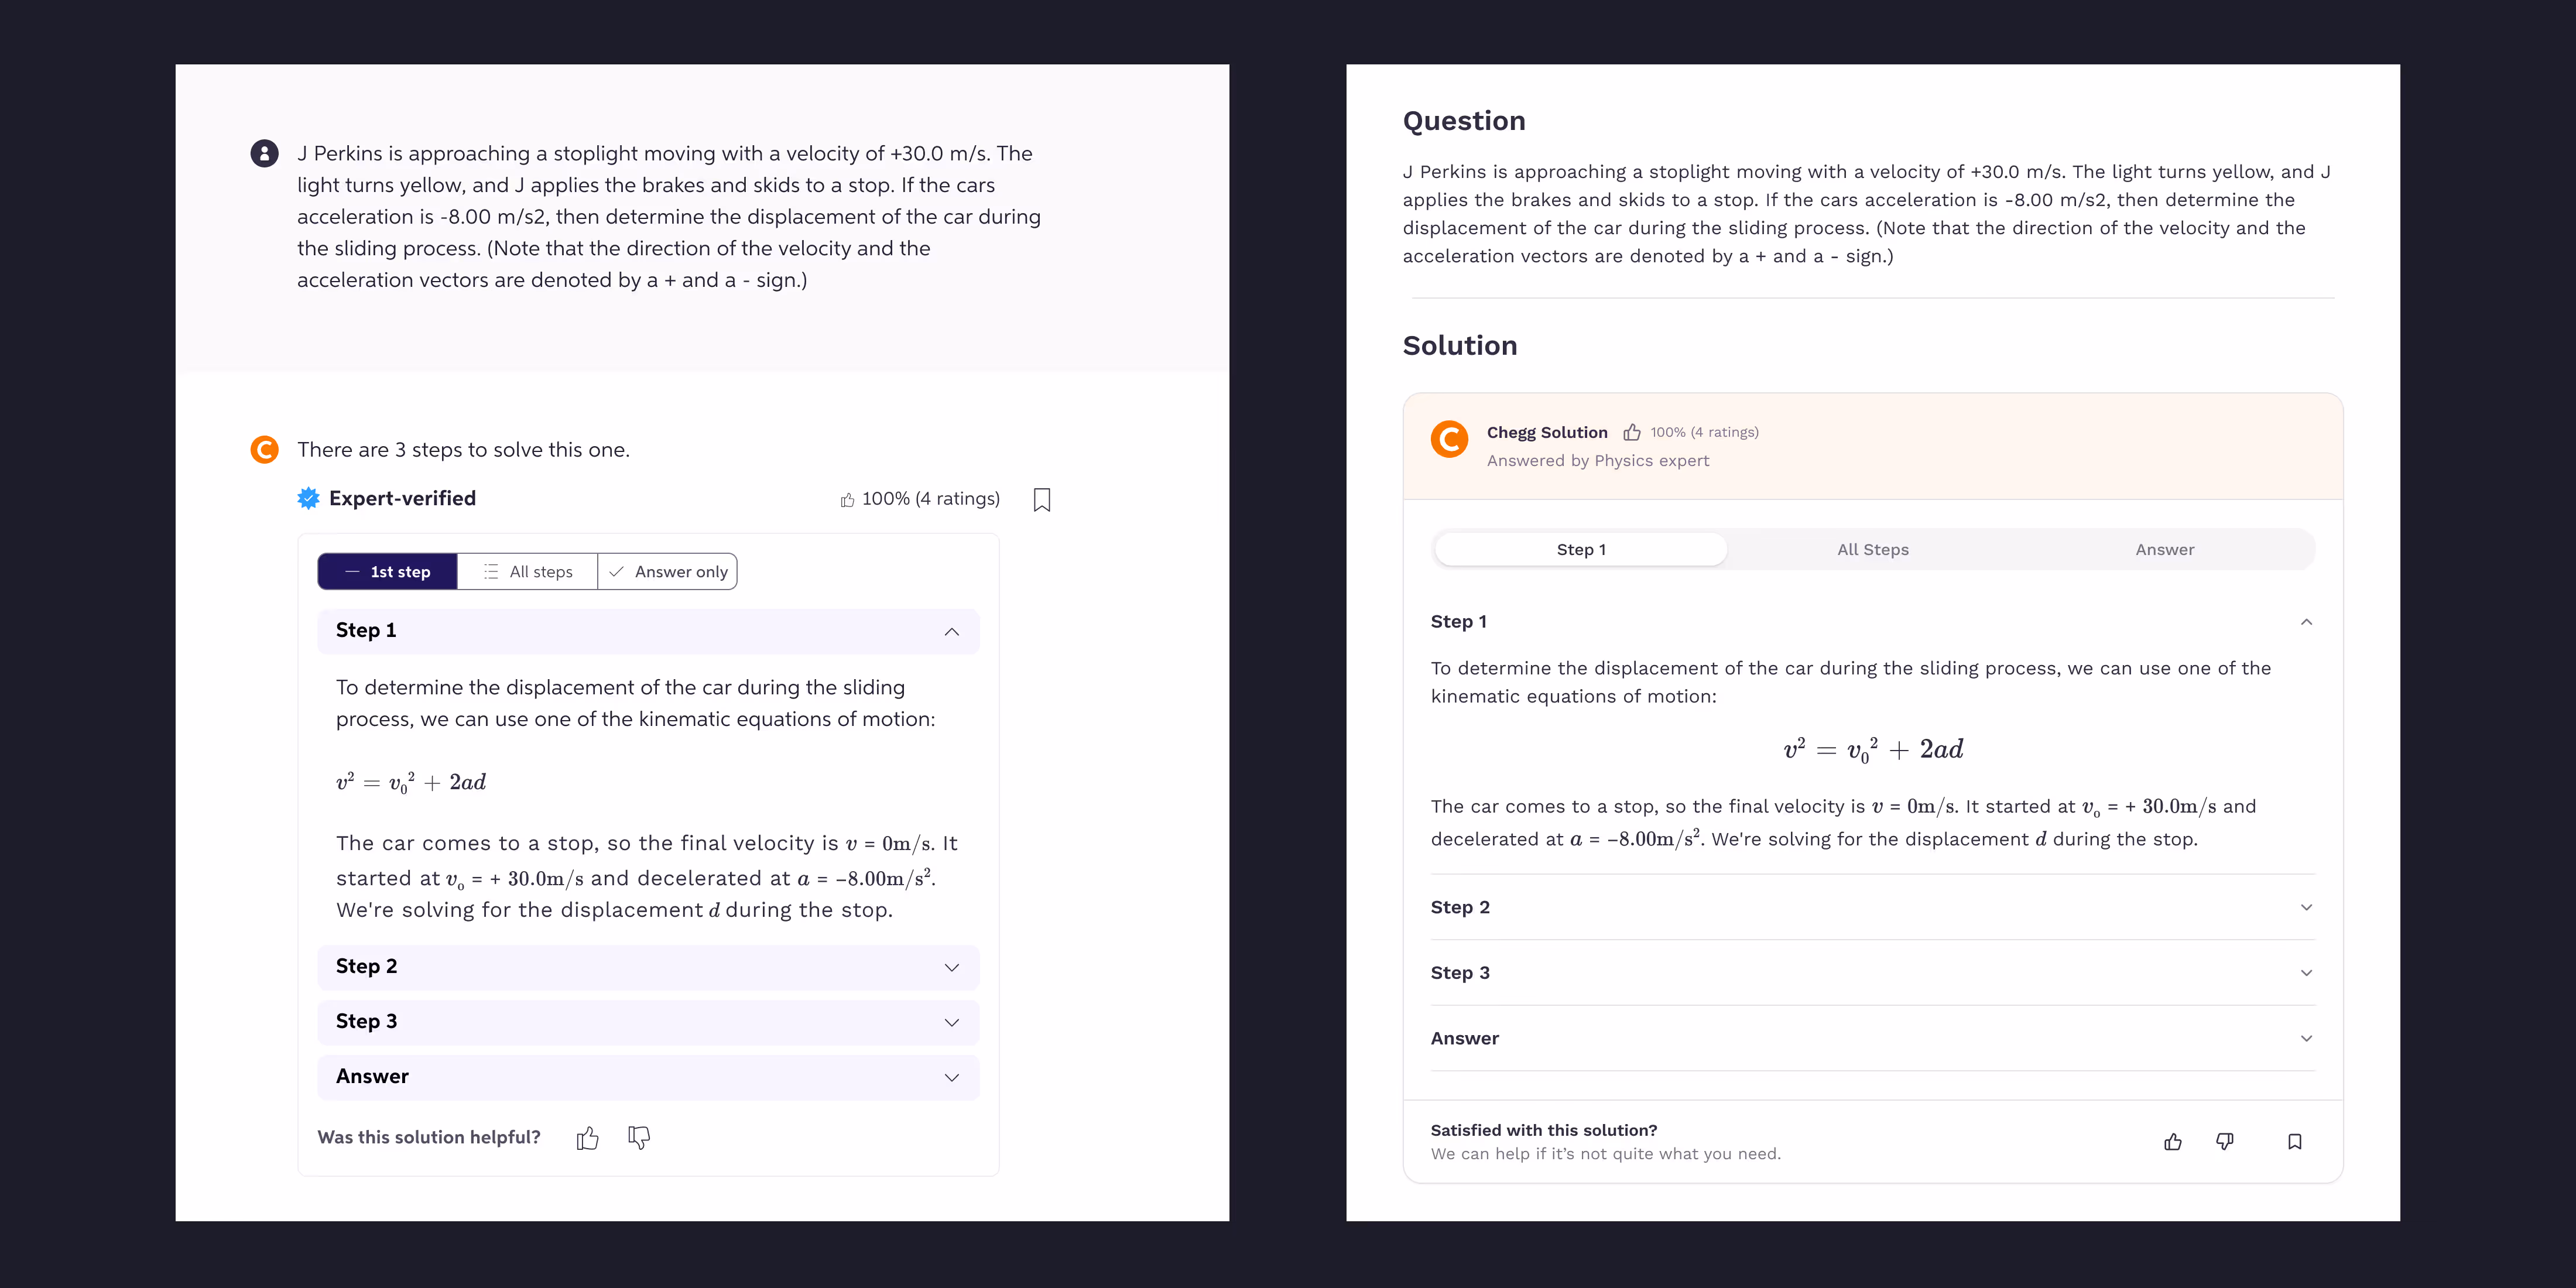This screenshot has width=2576, height=1288.
Task: Give thumbs up under 'Was this solution helpful?'
Action: point(587,1138)
